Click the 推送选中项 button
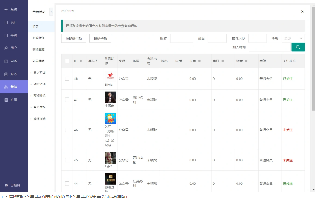 coord(74,39)
